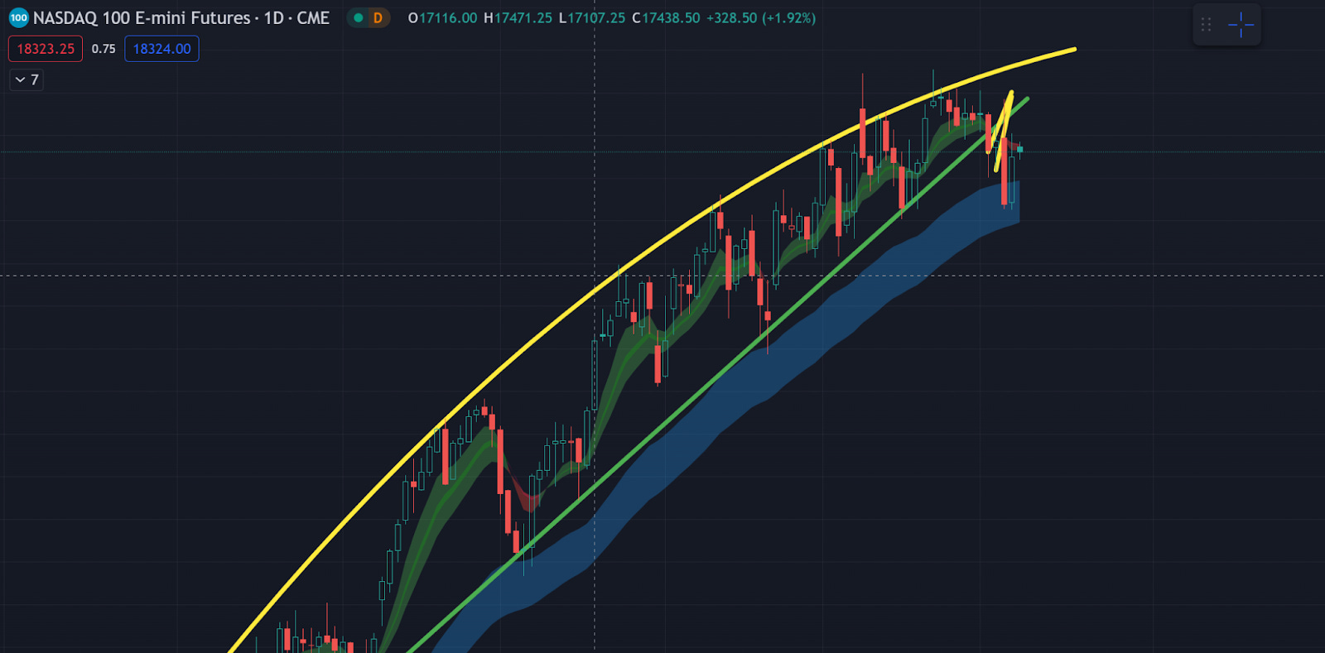Open the NASDAQ 100 E-mini Futures symbol title
This screenshot has height=653, width=1325.
pyautogui.click(x=181, y=17)
